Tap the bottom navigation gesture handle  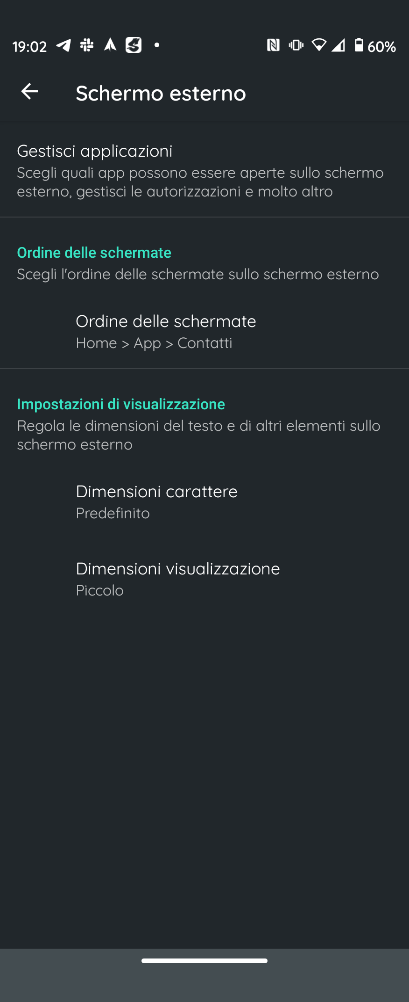[x=204, y=961]
